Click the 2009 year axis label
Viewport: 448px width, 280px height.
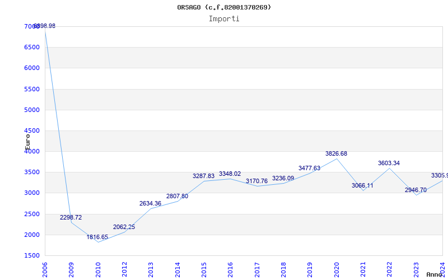point(72,270)
